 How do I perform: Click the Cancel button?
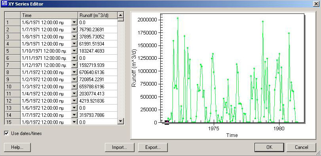pyautogui.click(x=301, y=147)
